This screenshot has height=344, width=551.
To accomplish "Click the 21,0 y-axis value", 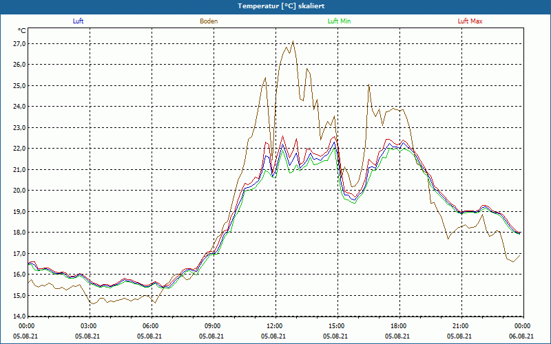I will click(x=19, y=169).
